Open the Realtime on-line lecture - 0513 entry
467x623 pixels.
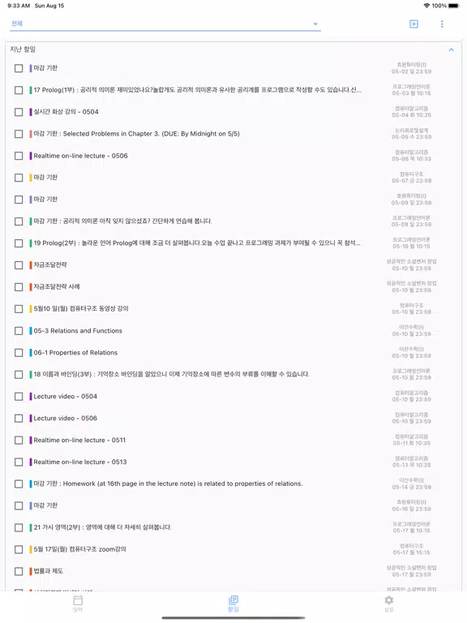tap(80, 462)
